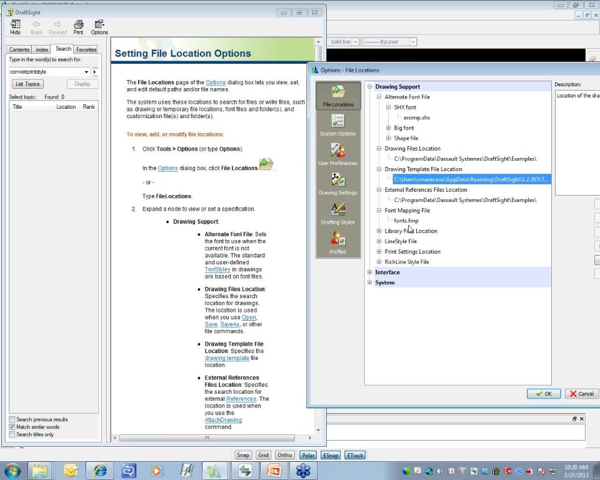This screenshot has height=480, width=600.
Task: Open Drafting Styles page
Action: click(338, 214)
